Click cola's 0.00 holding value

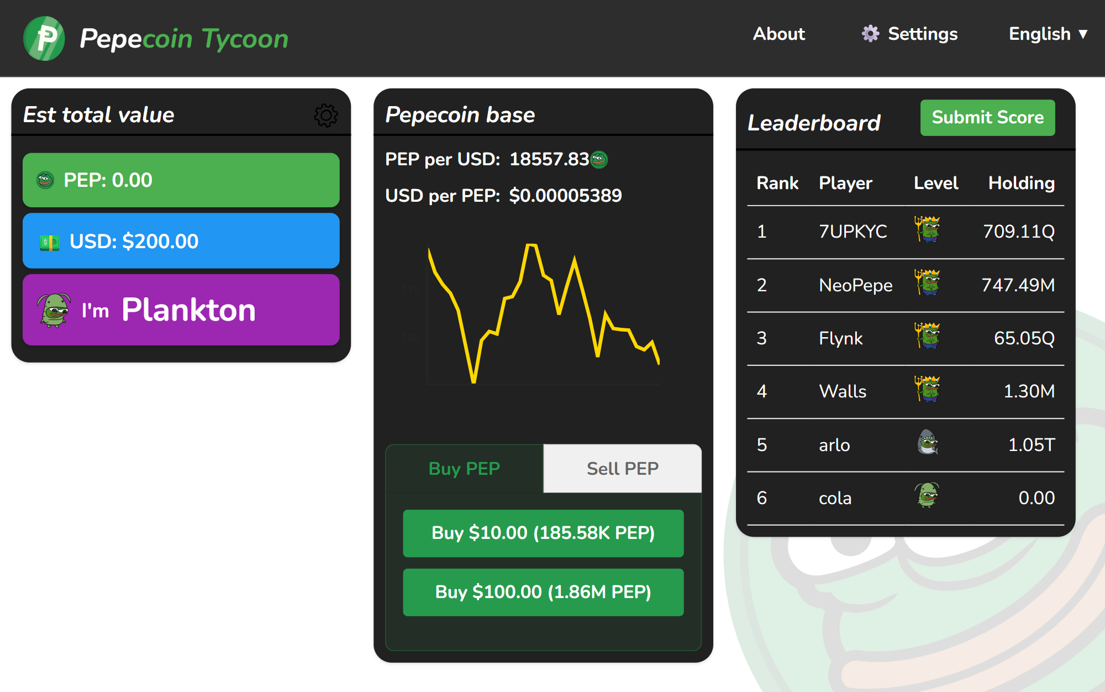(x=1036, y=498)
